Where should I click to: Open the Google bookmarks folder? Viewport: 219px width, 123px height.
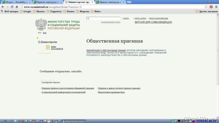[x=26, y=11]
